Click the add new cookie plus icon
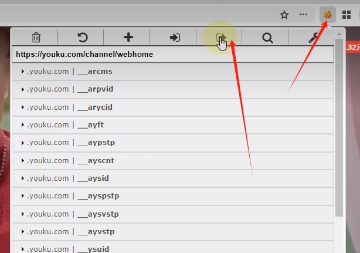 (128, 37)
